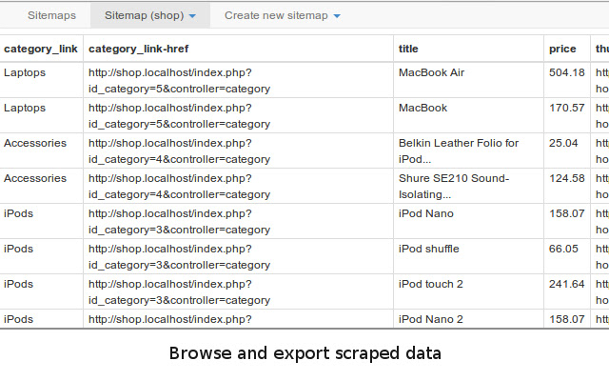Click the category_link column header
The height and width of the screenshot is (381, 609).
tap(40, 49)
